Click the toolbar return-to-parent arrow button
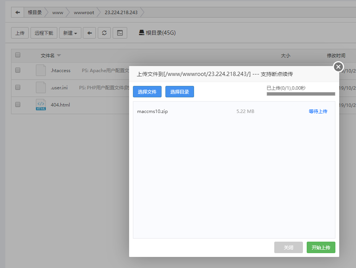Viewport: 356px width, 268px height. (89, 33)
